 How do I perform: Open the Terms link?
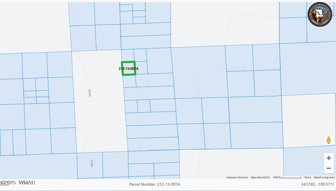[x=307, y=178]
